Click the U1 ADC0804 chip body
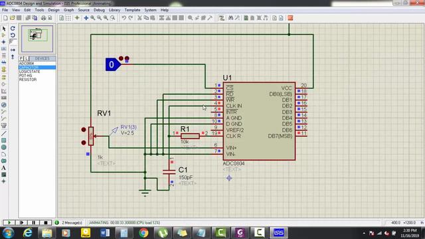This screenshot has height=239, width=425. pyautogui.click(x=259, y=121)
